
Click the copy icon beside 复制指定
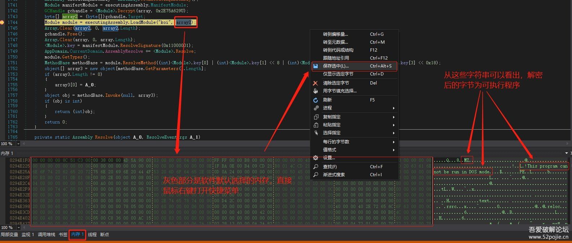(x=316, y=117)
